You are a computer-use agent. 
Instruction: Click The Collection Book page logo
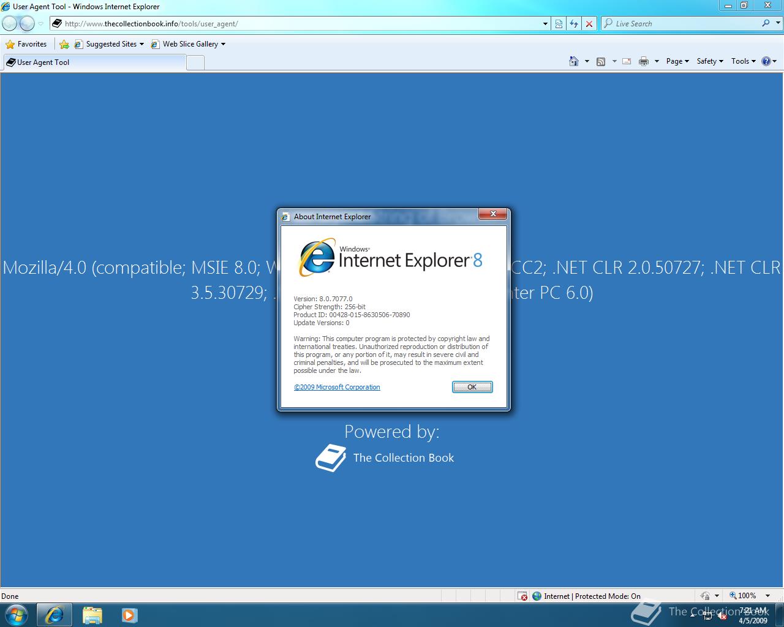tap(385, 458)
